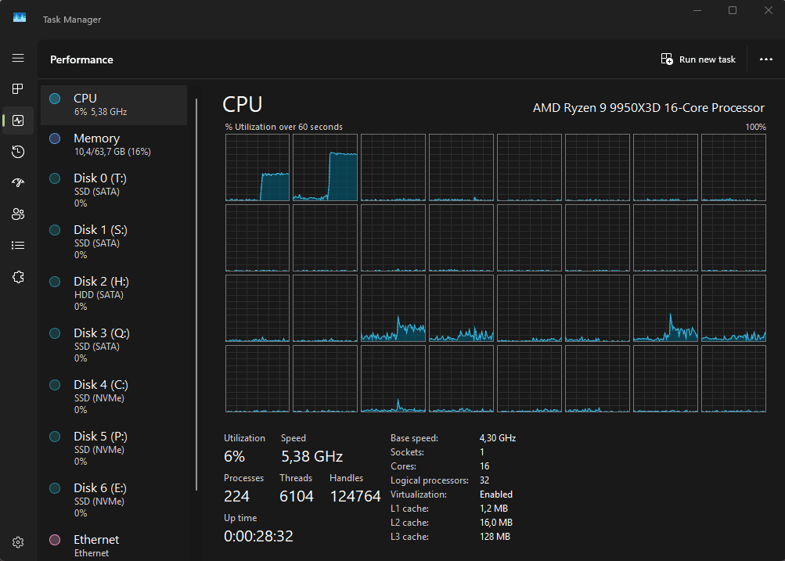Click the 124764 handles value

355,496
